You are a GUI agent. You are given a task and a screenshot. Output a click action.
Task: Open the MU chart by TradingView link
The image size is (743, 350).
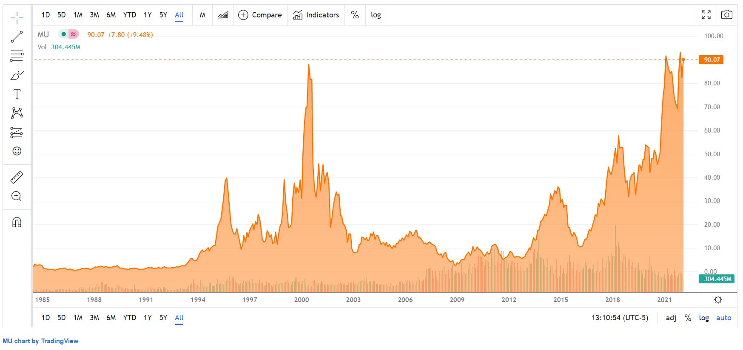(40, 341)
